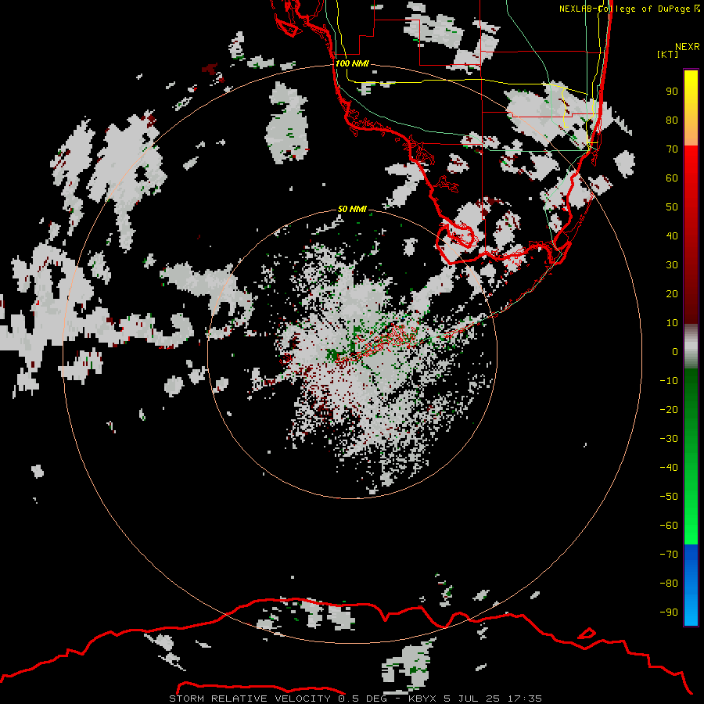Click the 30 value on velocity scale
The width and height of the screenshot is (704, 704).
click(x=672, y=265)
